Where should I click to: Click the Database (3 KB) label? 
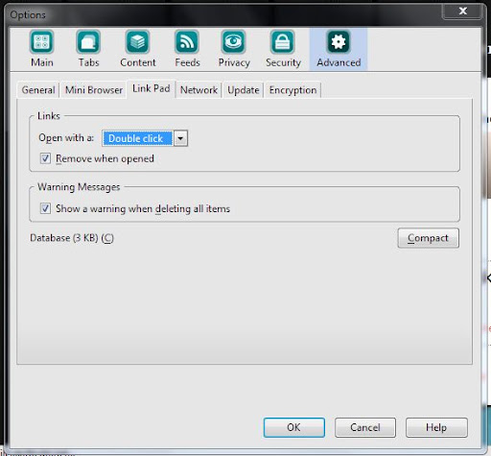[72, 238]
